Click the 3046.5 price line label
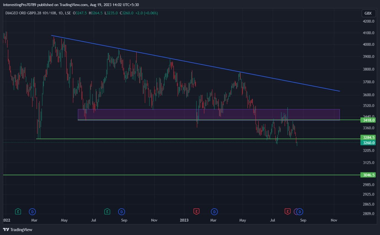The height and width of the screenshot is (235, 380). pyautogui.click(x=368, y=175)
